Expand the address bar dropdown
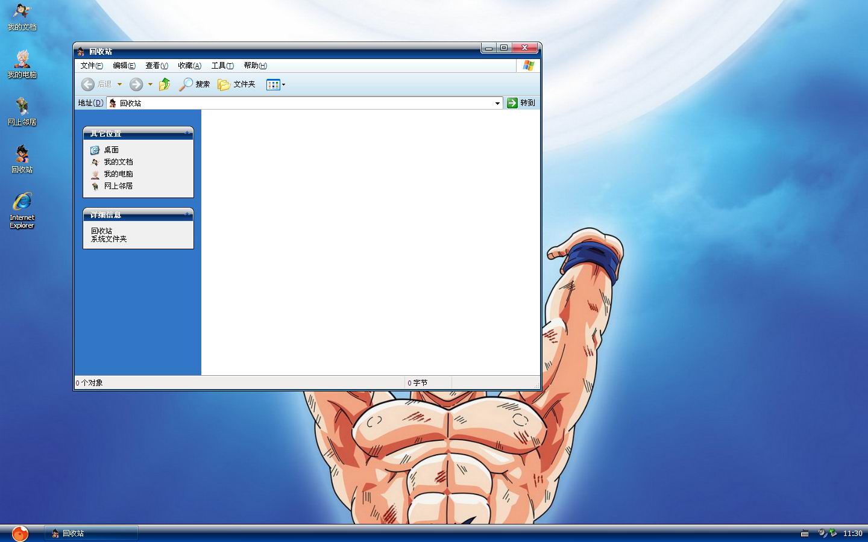Image resolution: width=868 pixels, height=542 pixels. 497,104
